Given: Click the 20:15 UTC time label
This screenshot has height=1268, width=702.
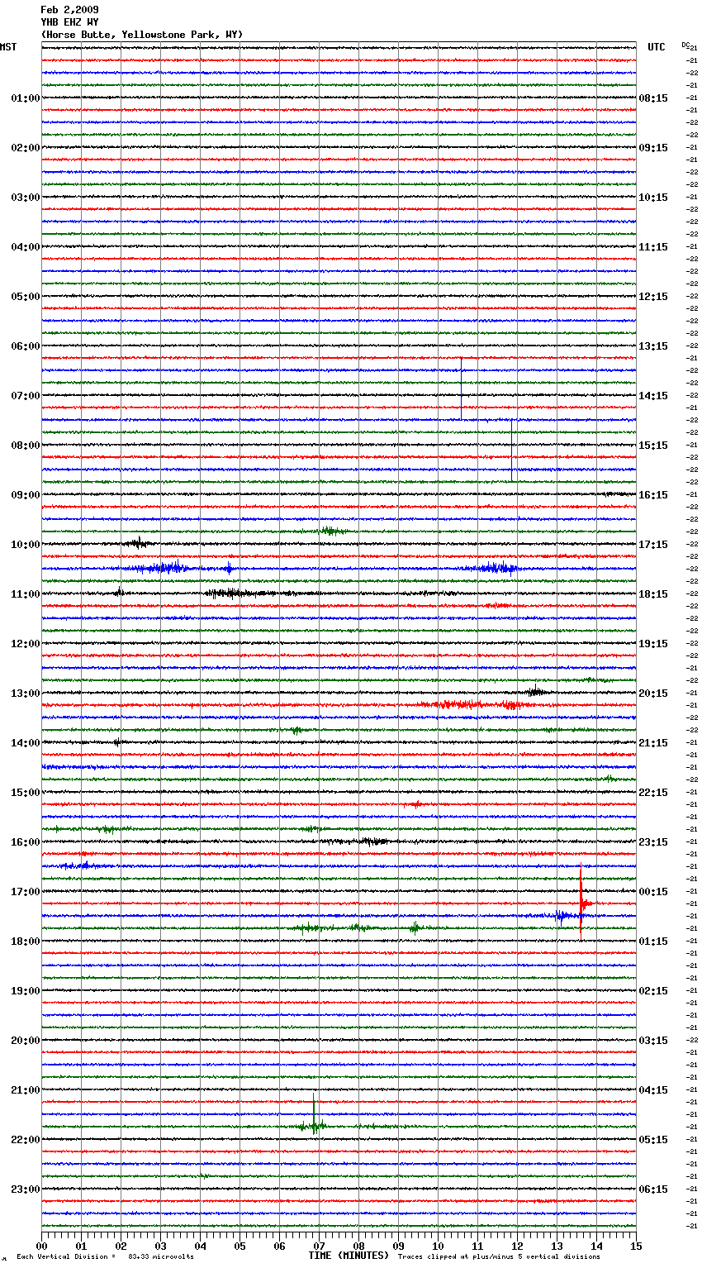Looking at the screenshot, I should pyautogui.click(x=653, y=694).
